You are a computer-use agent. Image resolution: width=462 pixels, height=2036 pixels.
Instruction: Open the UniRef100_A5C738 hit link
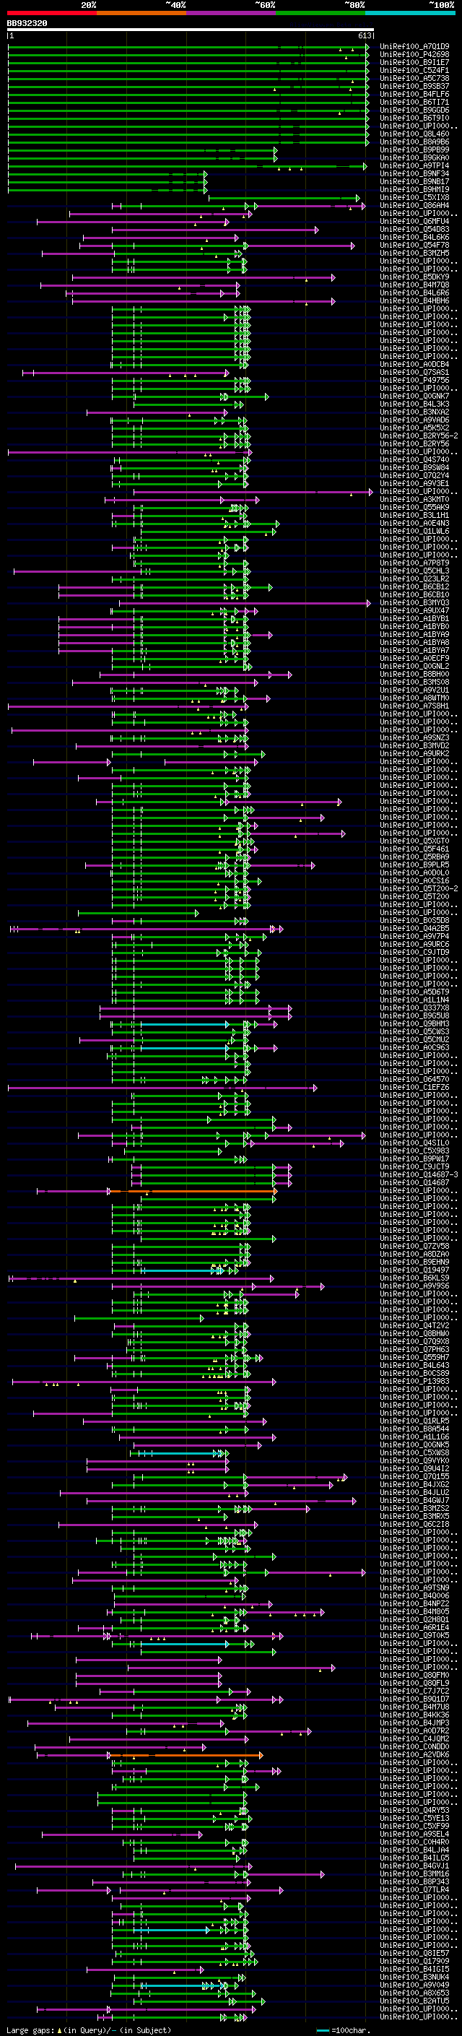[414, 78]
